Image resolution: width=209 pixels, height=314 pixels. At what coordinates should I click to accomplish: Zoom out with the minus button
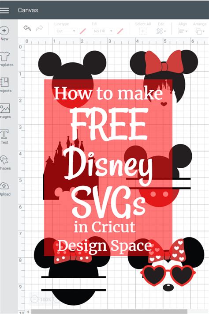(x=34, y=299)
